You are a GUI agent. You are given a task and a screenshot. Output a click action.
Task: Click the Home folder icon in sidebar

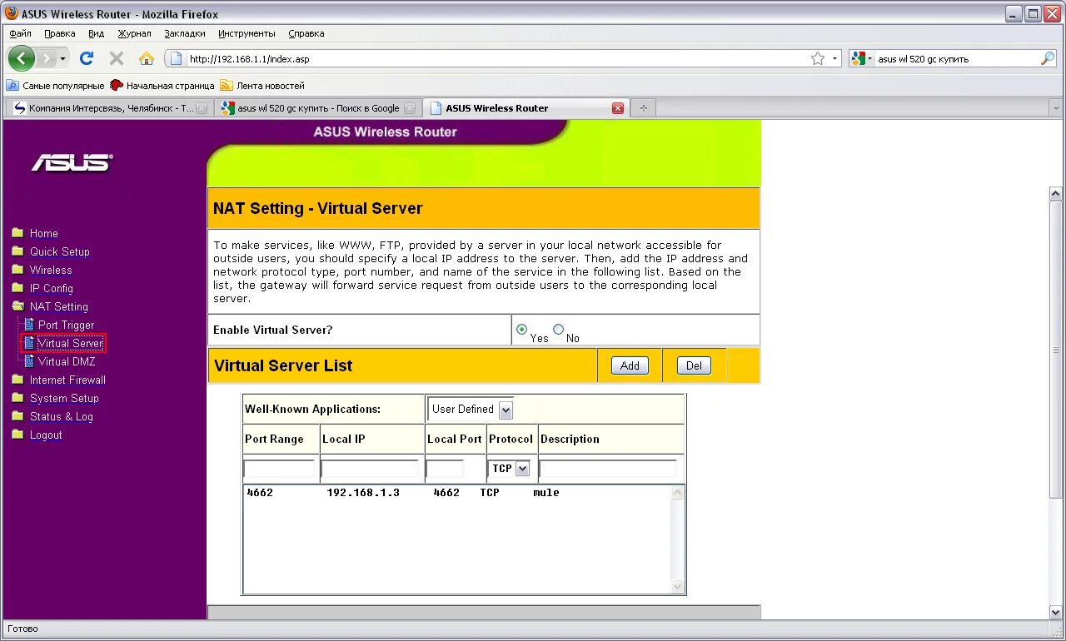(x=17, y=233)
